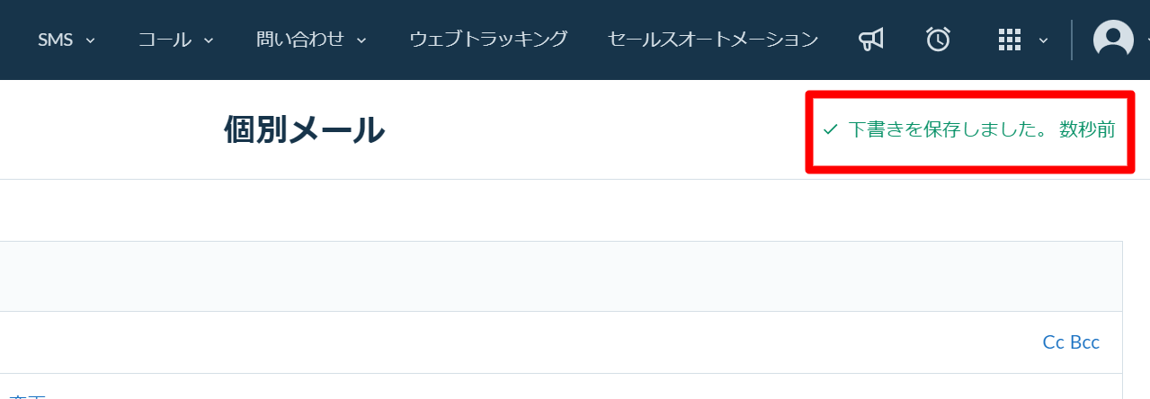Click the alarm clock reminder icon
1150x399 pixels.
[x=938, y=39]
